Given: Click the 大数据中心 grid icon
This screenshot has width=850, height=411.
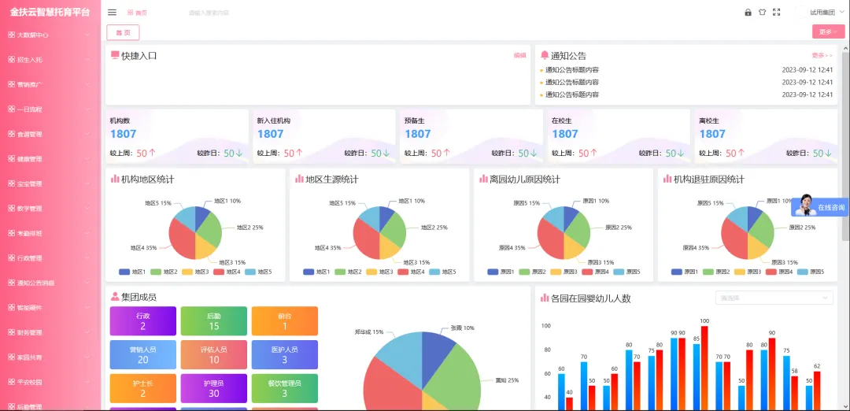Looking at the screenshot, I should [11, 35].
